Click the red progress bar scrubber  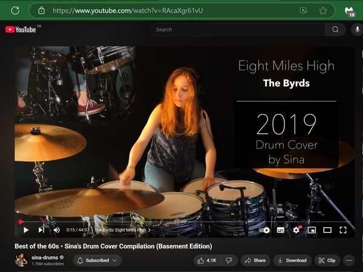[21, 222]
